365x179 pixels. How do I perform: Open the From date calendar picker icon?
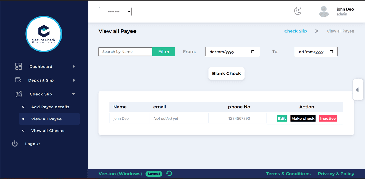click(x=253, y=52)
